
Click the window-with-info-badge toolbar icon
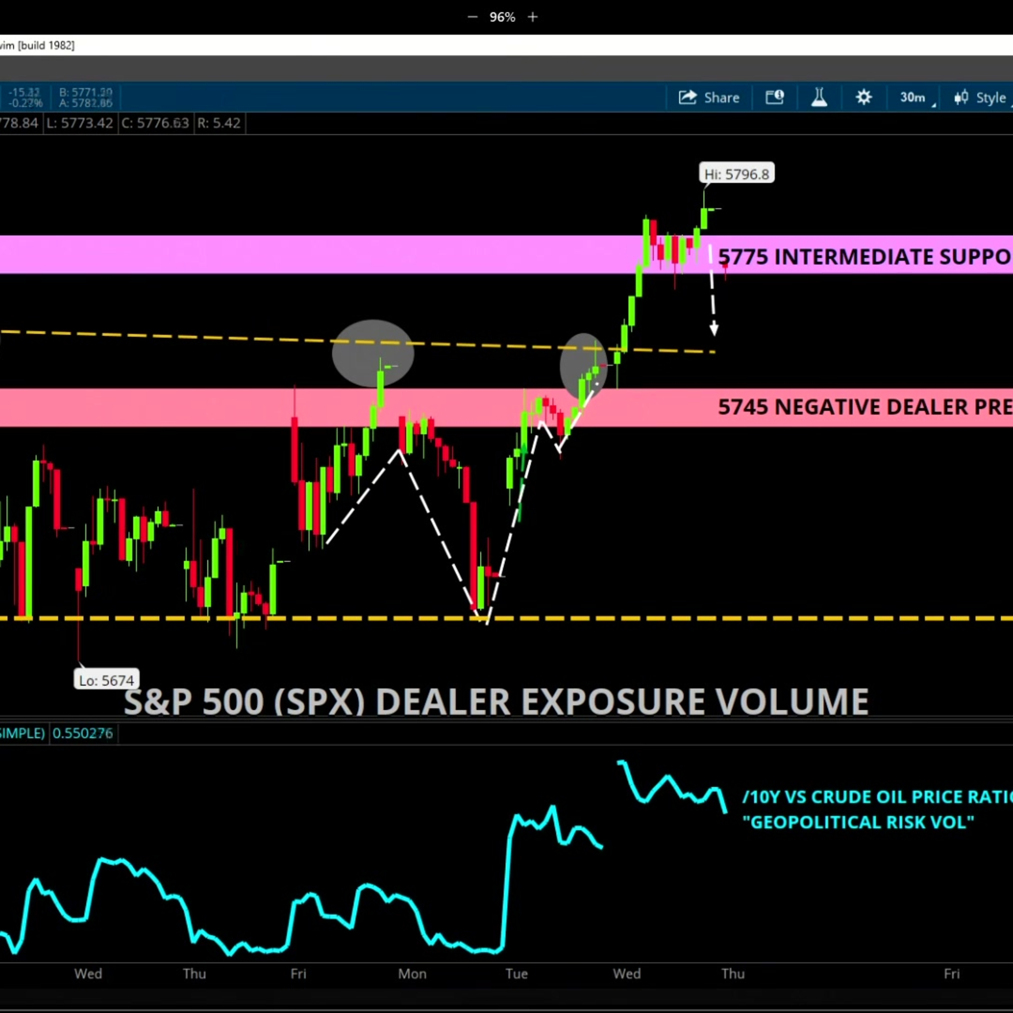coord(774,98)
